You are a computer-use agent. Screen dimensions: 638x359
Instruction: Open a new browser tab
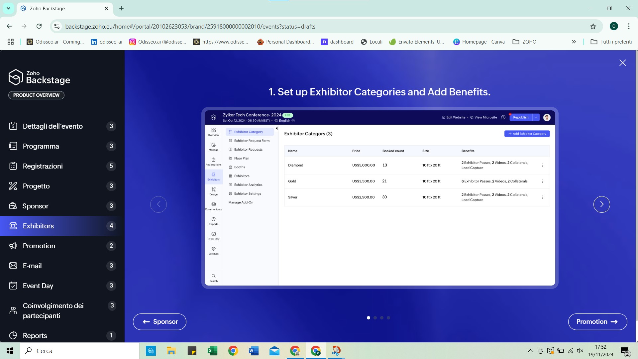click(121, 8)
